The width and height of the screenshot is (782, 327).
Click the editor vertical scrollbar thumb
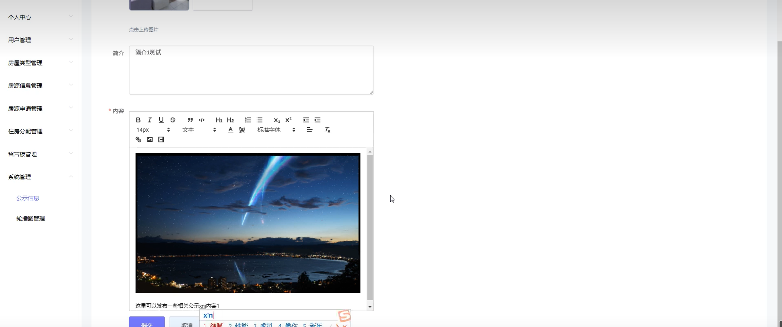click(370, 227)
